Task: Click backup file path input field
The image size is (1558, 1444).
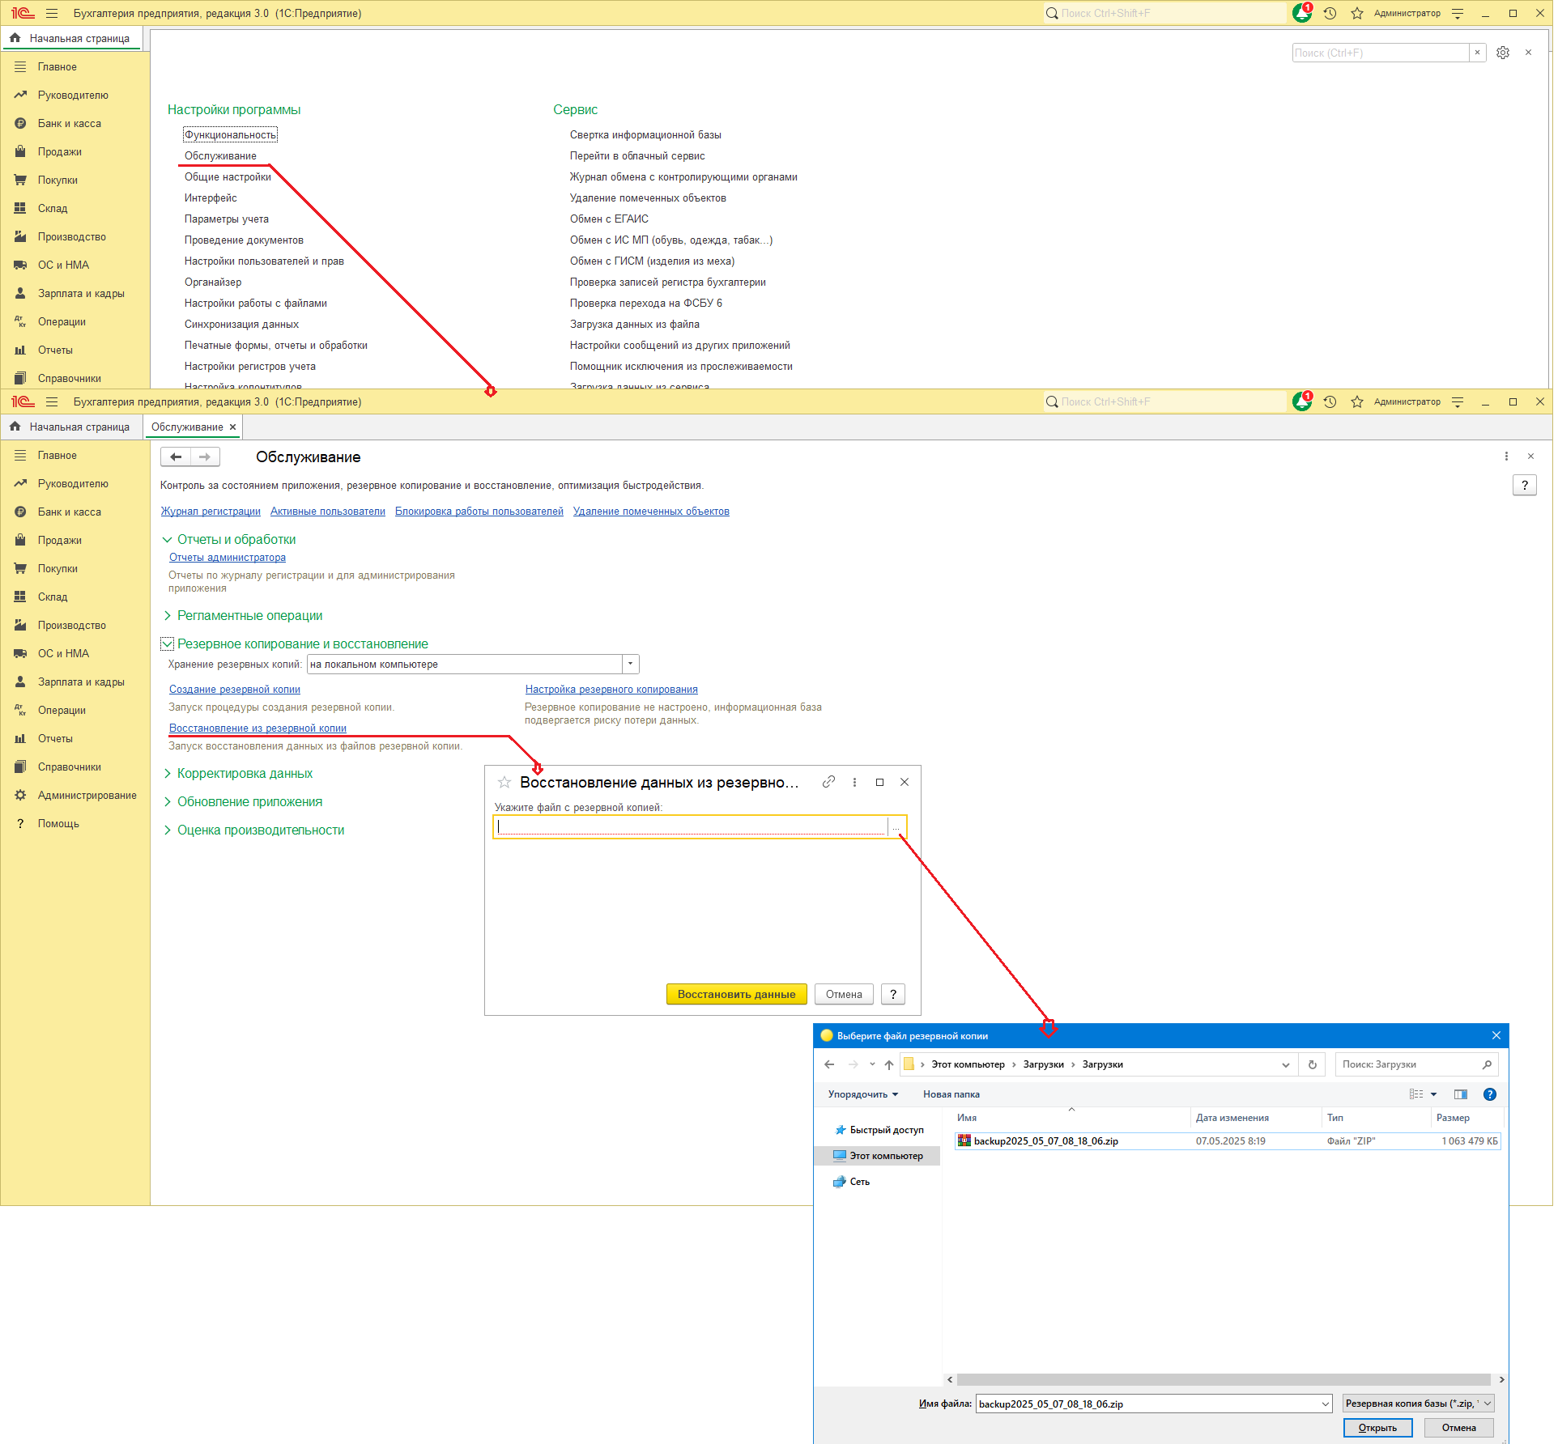Action: 691,827
